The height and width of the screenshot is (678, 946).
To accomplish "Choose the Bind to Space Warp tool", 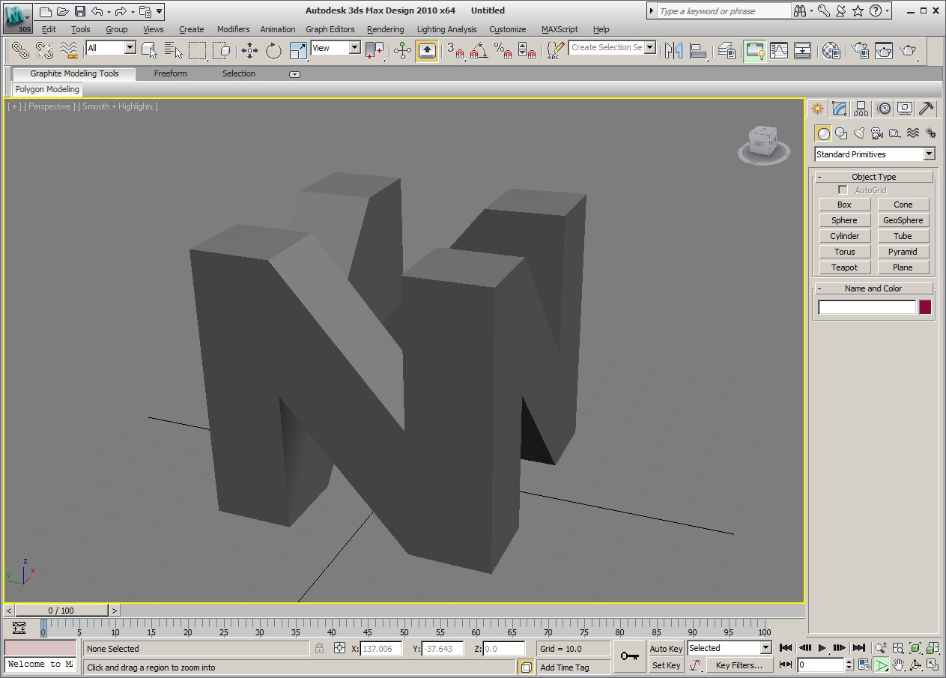I will 70,50.
